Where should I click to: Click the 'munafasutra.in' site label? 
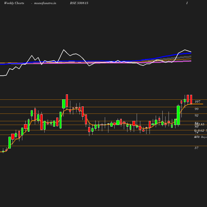tap(45, 3)
